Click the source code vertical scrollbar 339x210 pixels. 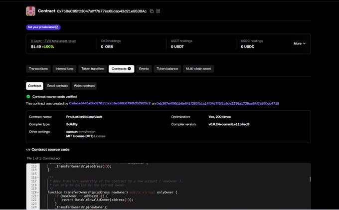(x=310, y=179)
